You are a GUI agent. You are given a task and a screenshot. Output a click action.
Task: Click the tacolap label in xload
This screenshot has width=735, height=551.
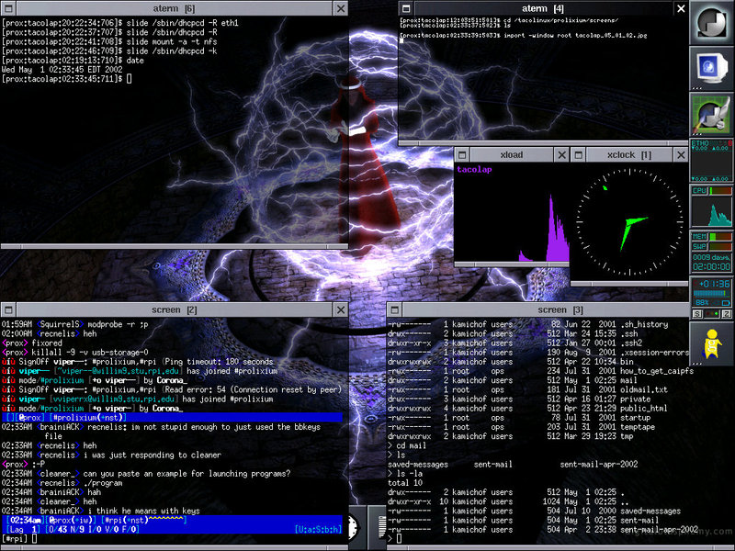(474, 169)
